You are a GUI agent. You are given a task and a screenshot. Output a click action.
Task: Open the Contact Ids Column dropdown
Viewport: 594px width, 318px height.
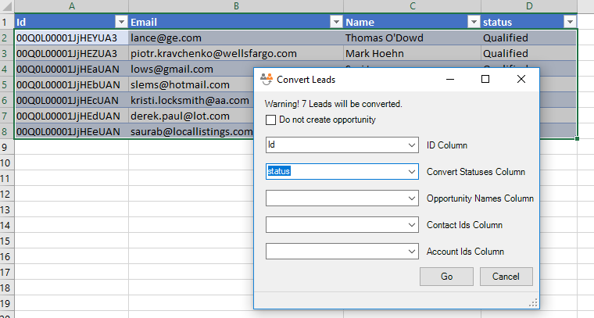pos(412,225)
